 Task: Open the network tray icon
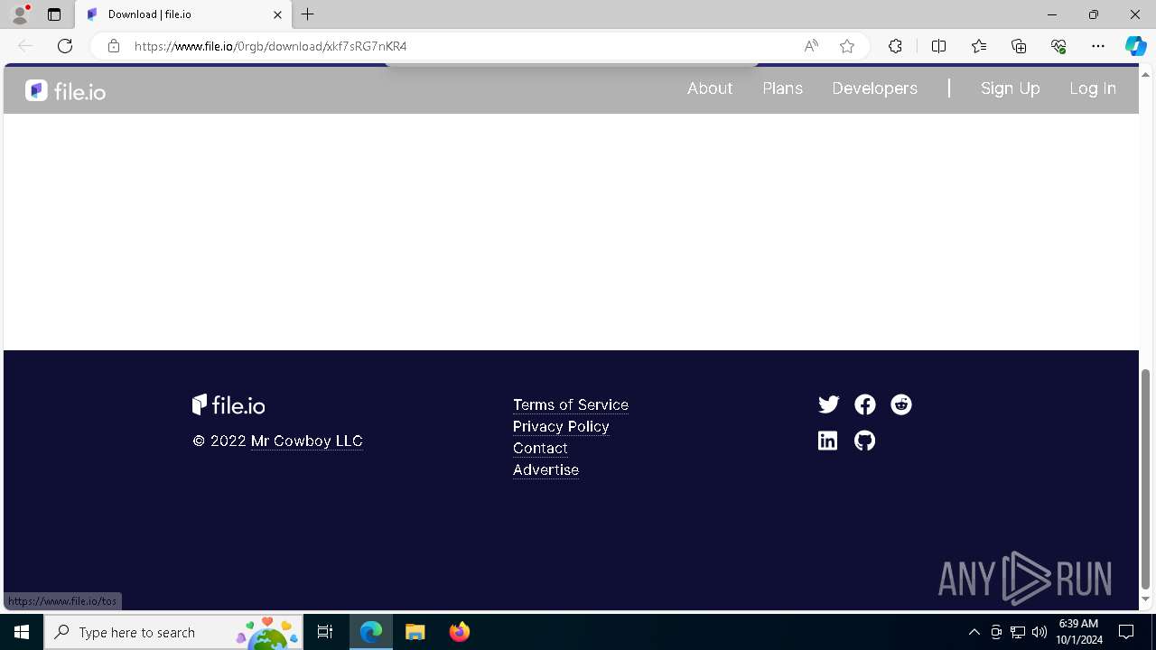(x=1018, y=632)
